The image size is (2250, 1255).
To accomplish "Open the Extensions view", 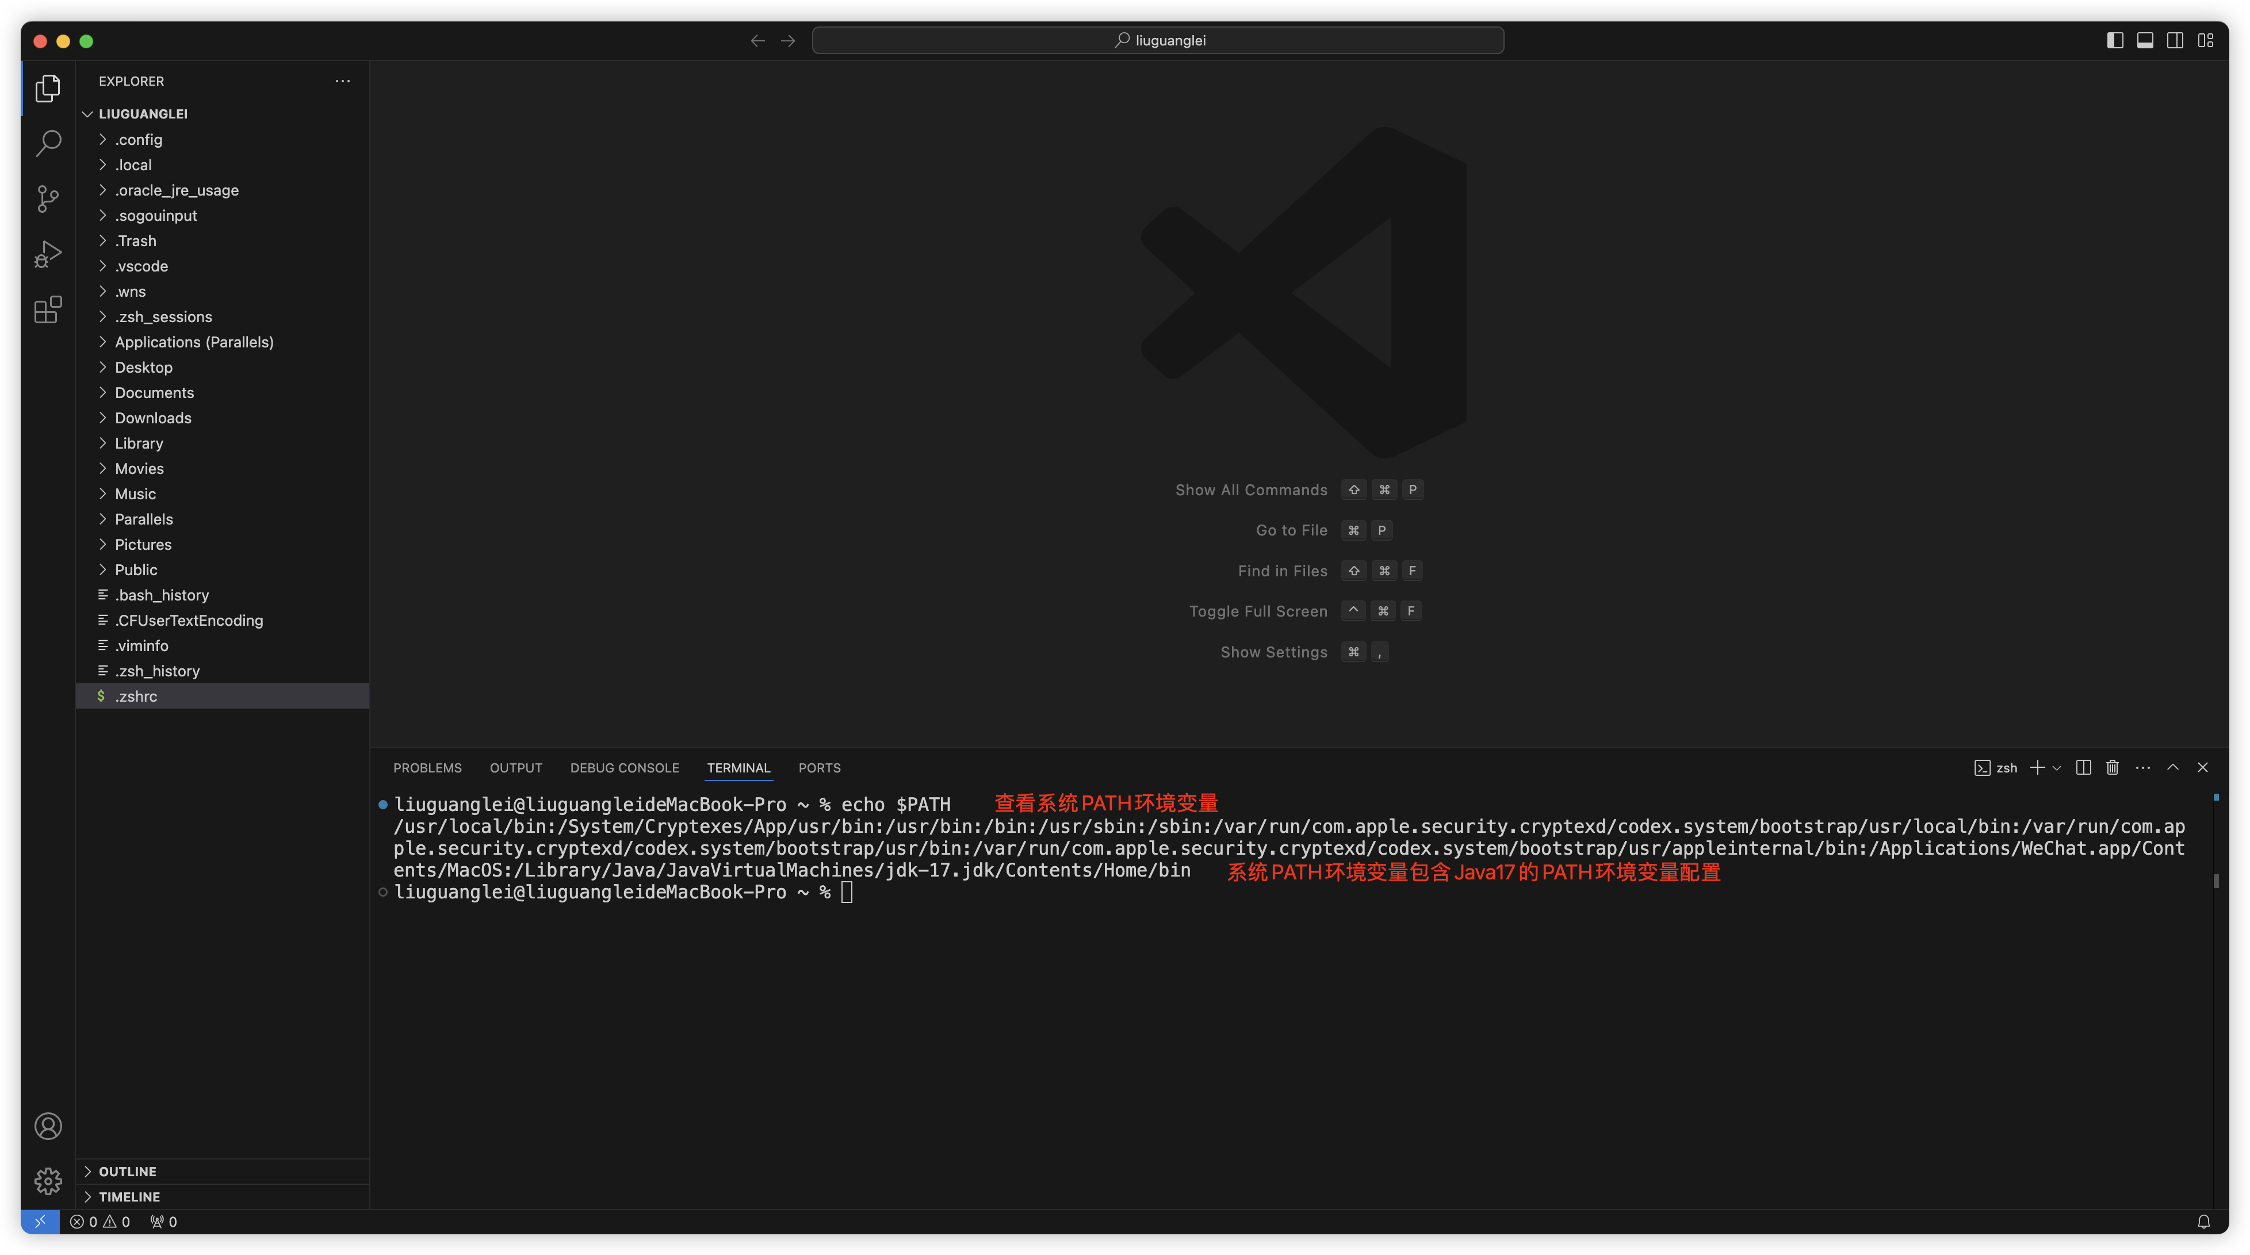I will pyautogui.click(x=48, y=309).
